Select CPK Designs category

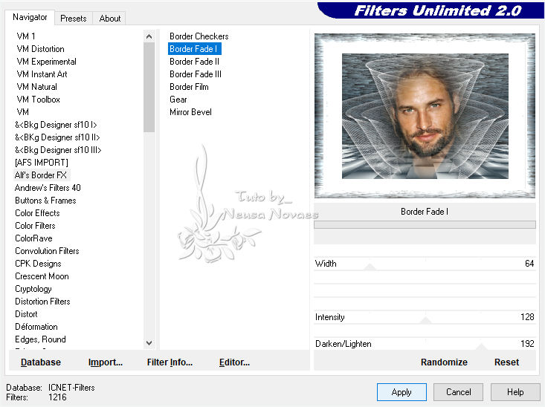[38, 264]
